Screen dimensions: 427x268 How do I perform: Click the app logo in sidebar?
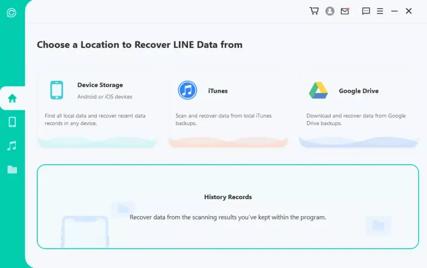coord(11,13)
